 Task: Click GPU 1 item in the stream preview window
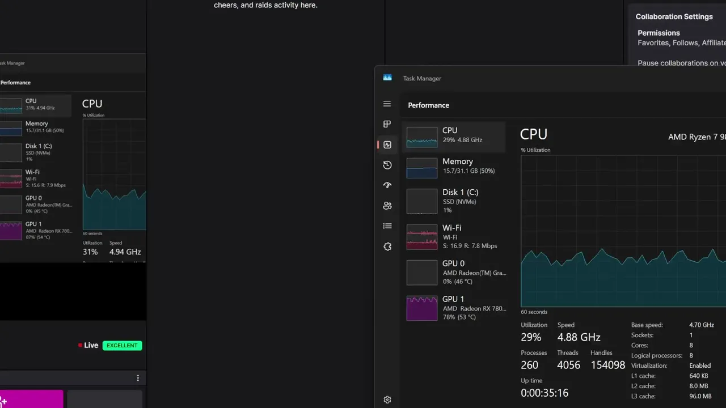35,230
